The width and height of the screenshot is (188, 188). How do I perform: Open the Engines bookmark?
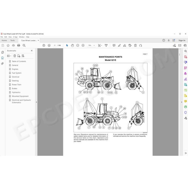pyautogui.click(x=15, y=69)
